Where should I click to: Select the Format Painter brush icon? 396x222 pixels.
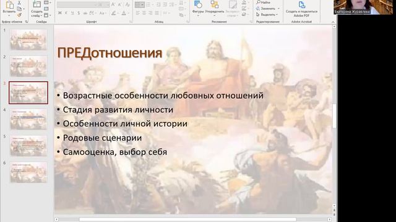19,15
